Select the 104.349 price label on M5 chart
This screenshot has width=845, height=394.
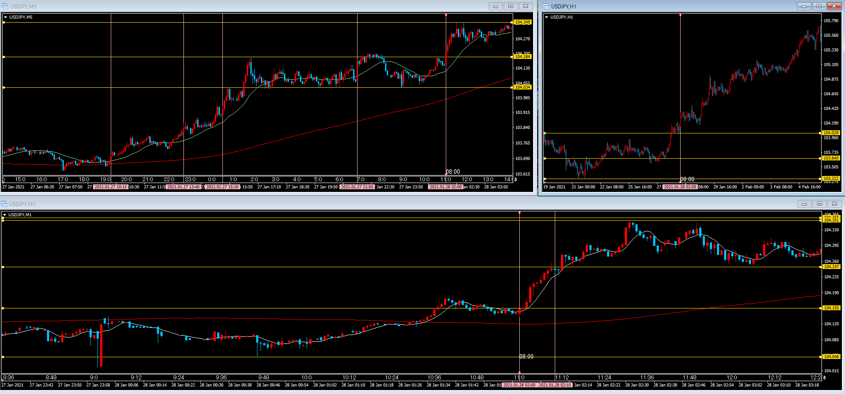pos(522,22)
